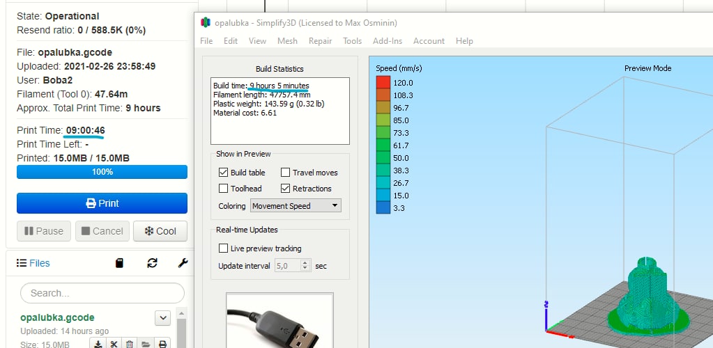Image resolution: width=713 pixels, height=348 pixels.
Task: Expand opalubka.gcode details chevron
Action: point(163,318)
